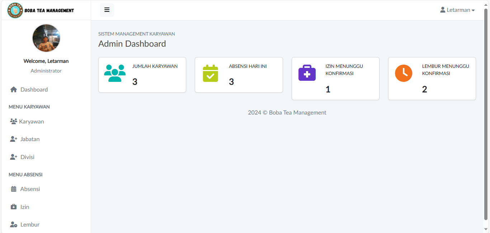Image resolution: width=490 pixels, height=233 pixels.
Task: Open the Letarman user dropdown
Action: (457, 10)
